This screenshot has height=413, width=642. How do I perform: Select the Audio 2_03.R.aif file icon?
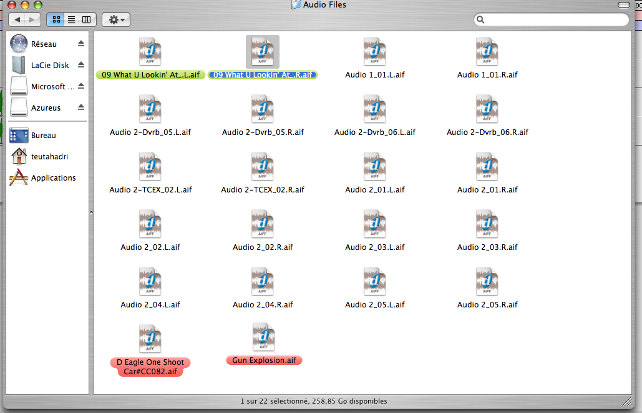(487, 224)
